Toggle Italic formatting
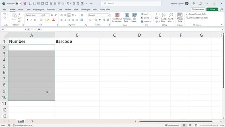This screenshot has height=127, width=225. (x=31, y=20)
